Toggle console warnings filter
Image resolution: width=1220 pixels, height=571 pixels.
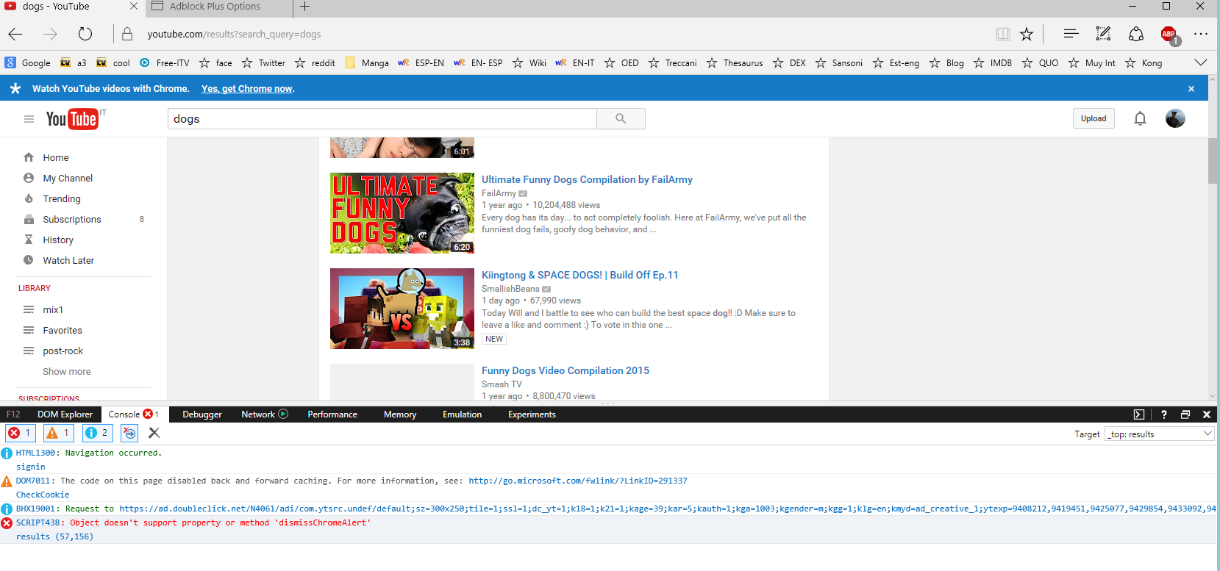(x=58, y=433)
